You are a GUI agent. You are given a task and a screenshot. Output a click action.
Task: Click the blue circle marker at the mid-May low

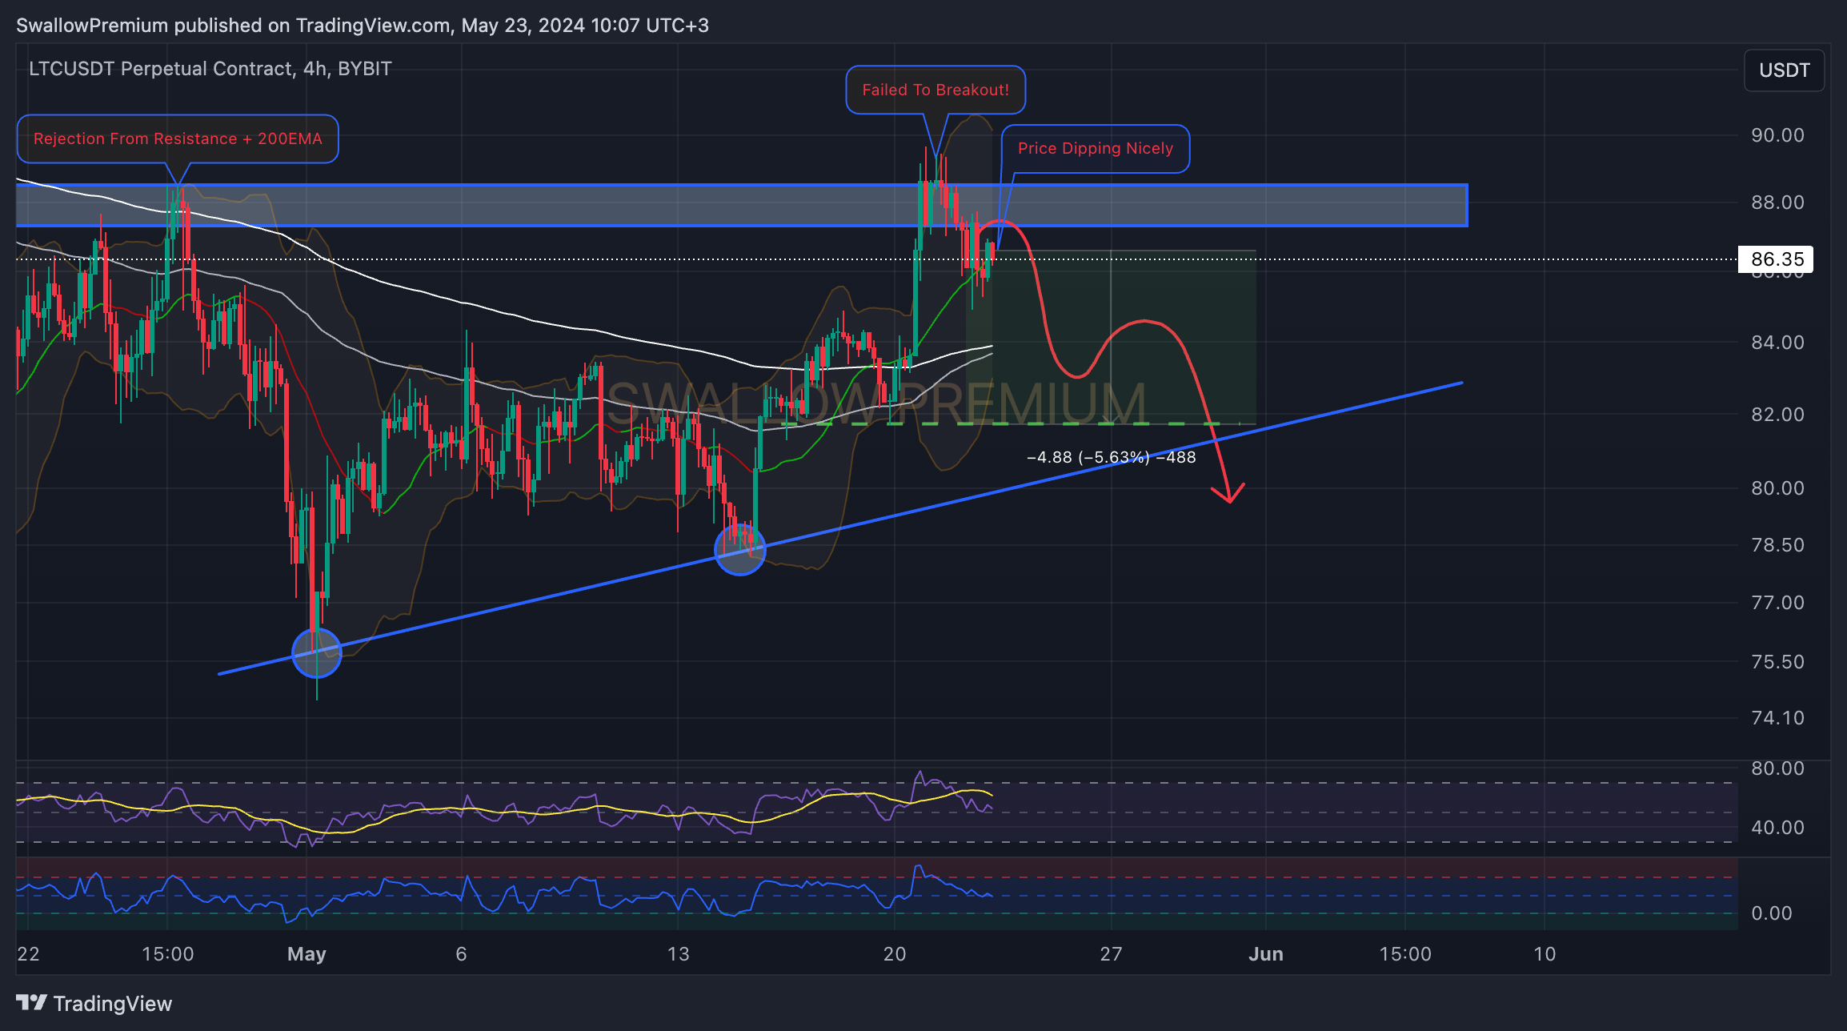click(740, 549)
